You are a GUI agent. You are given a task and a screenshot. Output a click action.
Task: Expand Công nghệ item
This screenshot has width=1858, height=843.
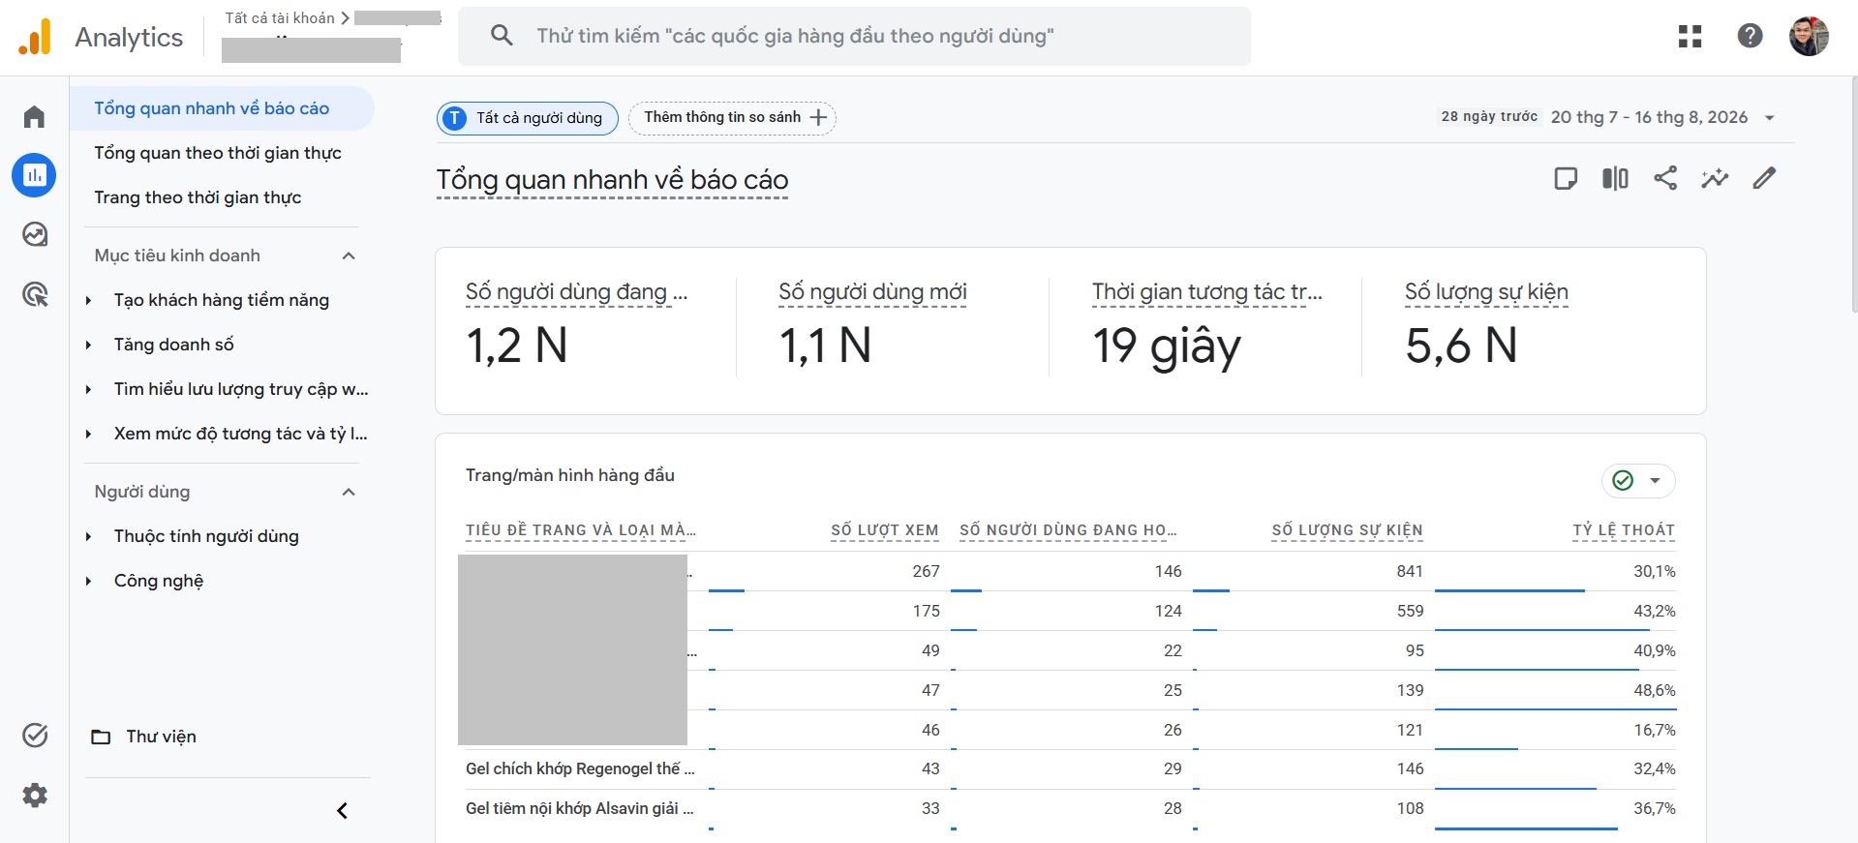coord(88,581)
